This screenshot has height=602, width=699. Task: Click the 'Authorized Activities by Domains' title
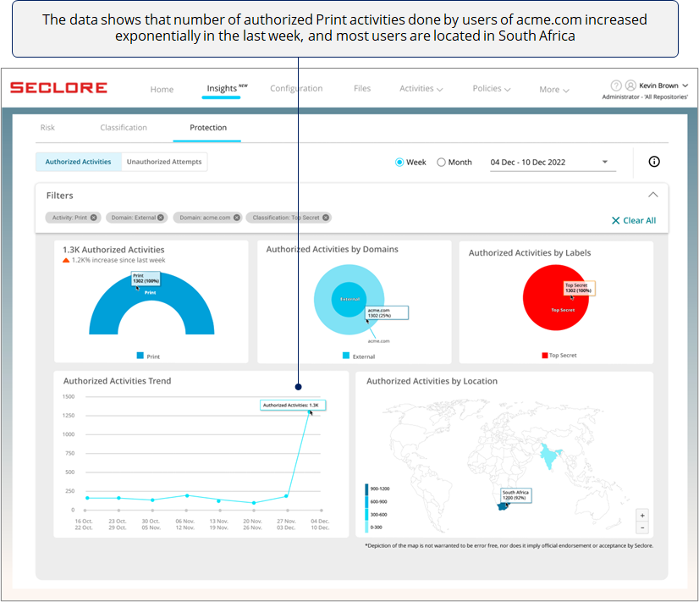[332, 249]
